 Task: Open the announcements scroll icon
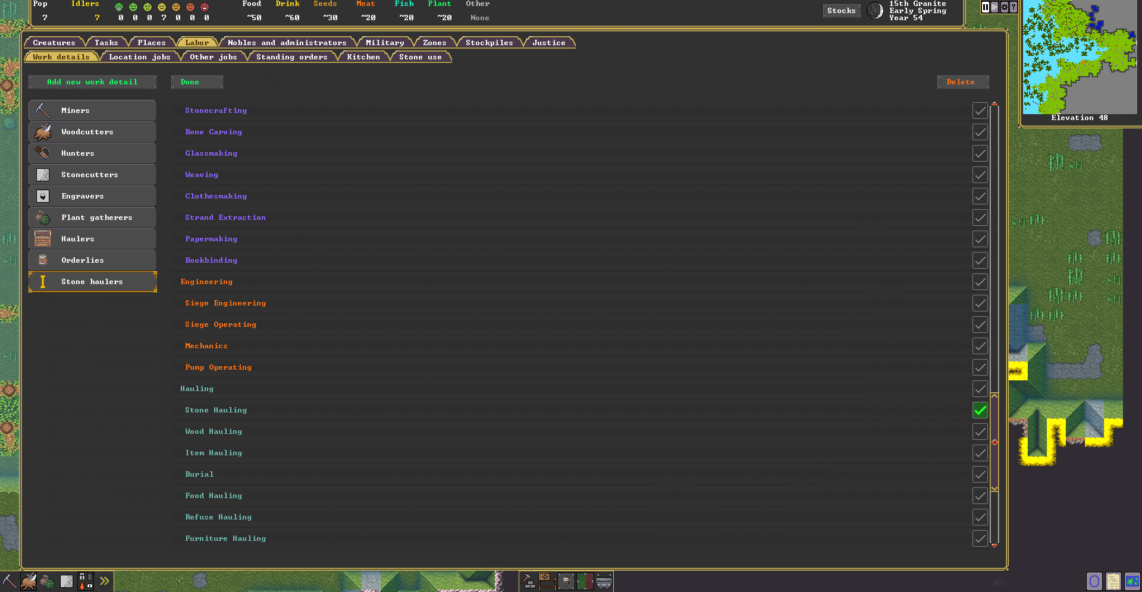pyautogui.click(x=1113, y=581)
